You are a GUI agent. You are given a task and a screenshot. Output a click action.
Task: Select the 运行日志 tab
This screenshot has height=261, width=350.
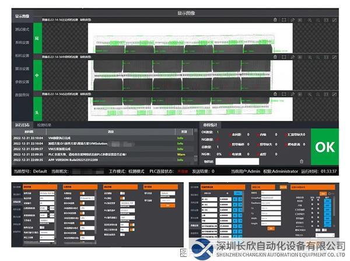coord(23,125)
